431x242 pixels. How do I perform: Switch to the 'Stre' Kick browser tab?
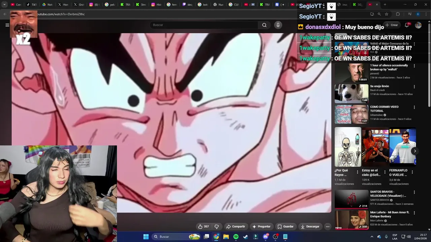click(x=141, y=4)
